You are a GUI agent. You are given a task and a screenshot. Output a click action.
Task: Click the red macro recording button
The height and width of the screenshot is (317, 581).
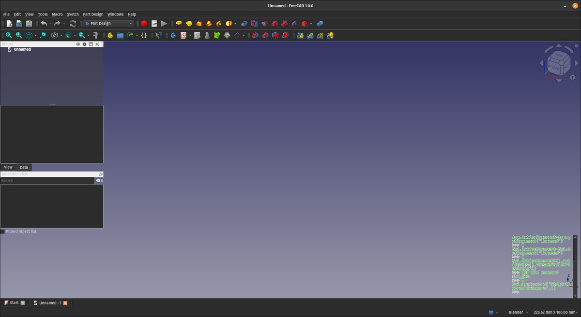[144, 23]
